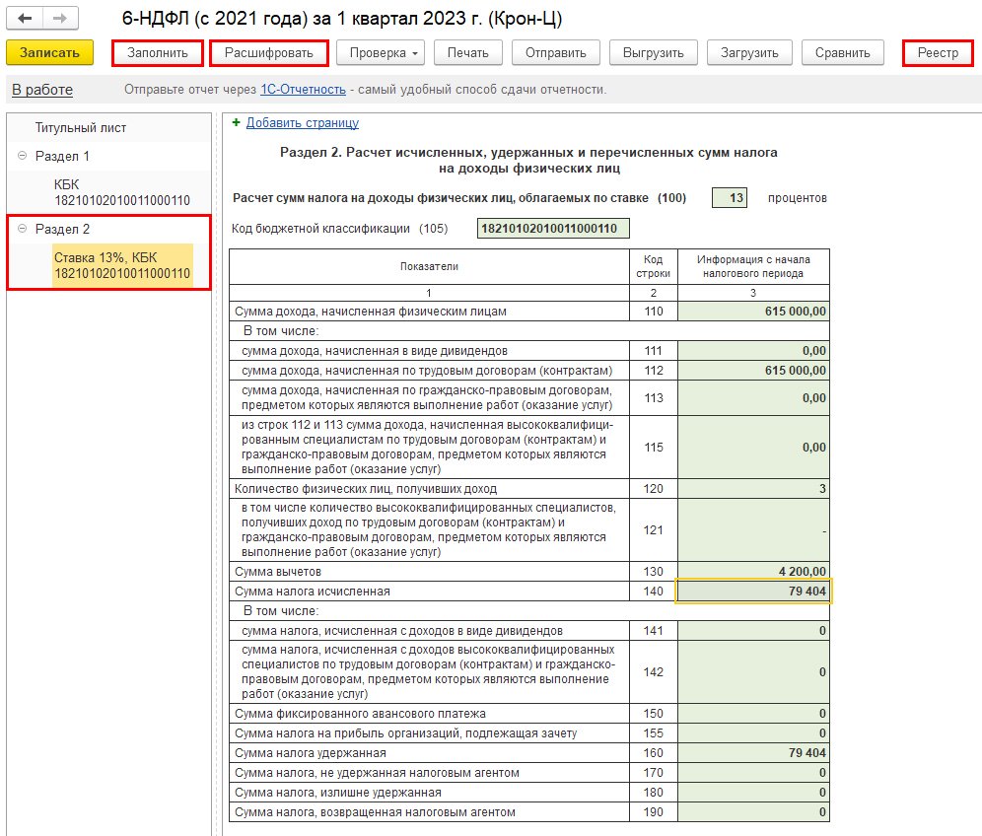
Task: Click the В работе status link
Action: point(42,90)
